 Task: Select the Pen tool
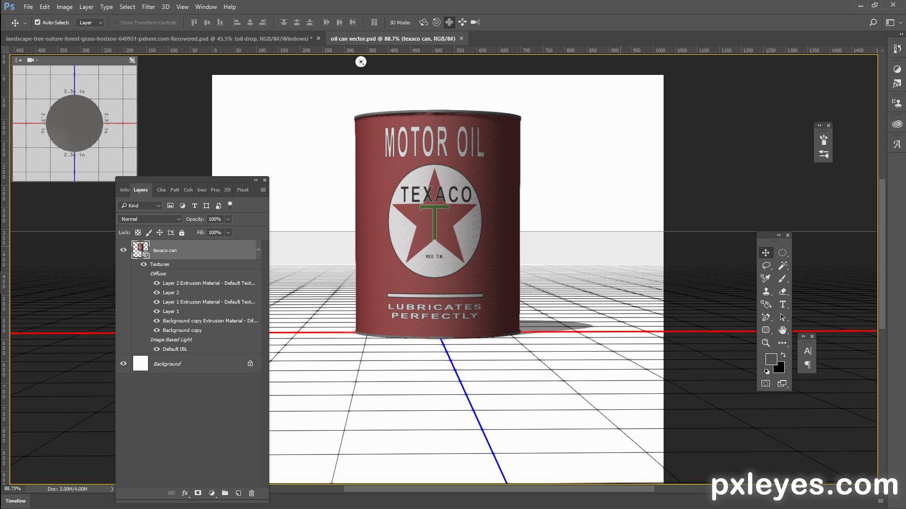pyautogui.click(x=765, y=317)
